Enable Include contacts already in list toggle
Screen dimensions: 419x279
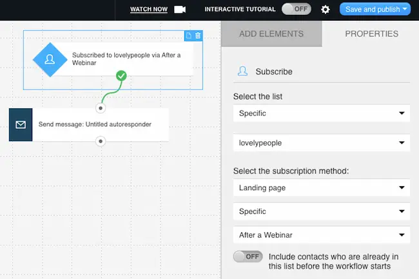pyautogui.click(x=248, y=256)
